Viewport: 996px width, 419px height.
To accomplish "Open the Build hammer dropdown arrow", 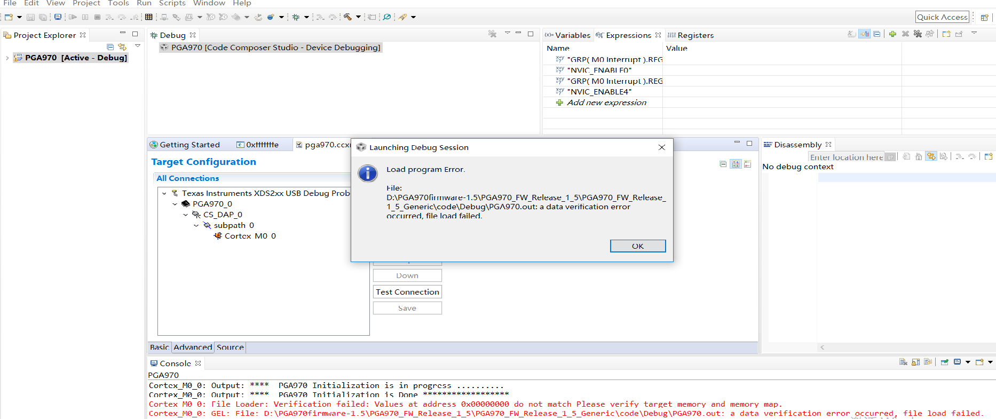I will [358, 17].
